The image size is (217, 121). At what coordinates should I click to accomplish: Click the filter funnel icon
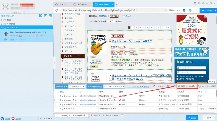point(154,86)
